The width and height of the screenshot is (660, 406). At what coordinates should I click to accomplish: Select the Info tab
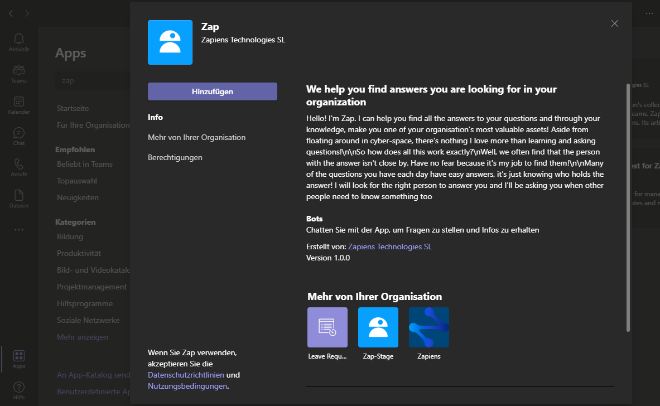pyautogui.click(x=155, y=117)
